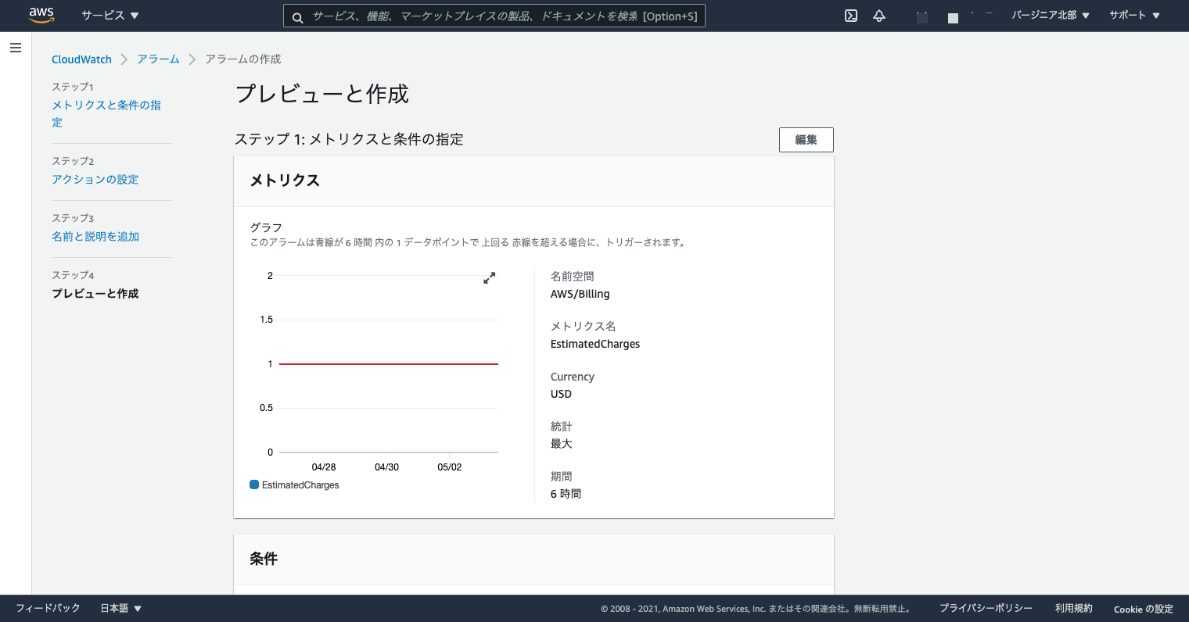The height and width of the screenshot is (622, 1189).
Task: Click the フィードバック footer button
Action: [48, 608]
